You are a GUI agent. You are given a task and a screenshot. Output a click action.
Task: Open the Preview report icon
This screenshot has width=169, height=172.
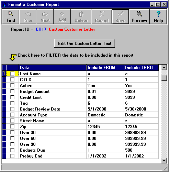tap(139, 14)
